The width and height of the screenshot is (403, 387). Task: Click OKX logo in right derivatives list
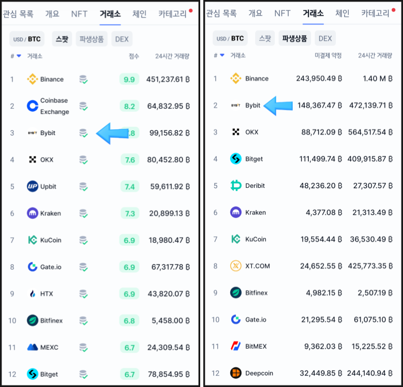point(236,132)
